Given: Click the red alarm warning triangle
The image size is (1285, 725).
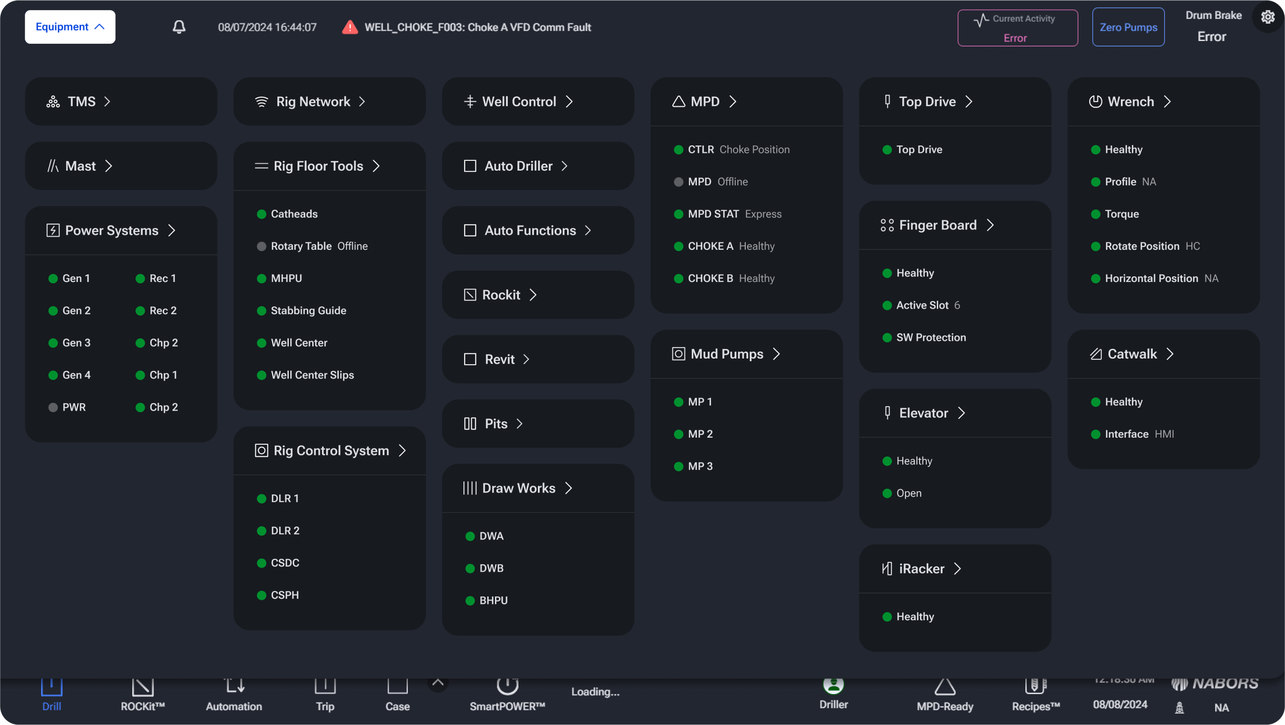Looking at the screenshot, I should coord(350,27).
